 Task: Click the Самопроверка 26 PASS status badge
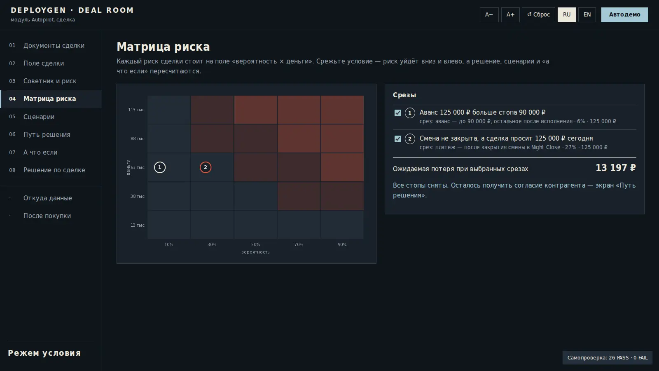pos(608,358)
